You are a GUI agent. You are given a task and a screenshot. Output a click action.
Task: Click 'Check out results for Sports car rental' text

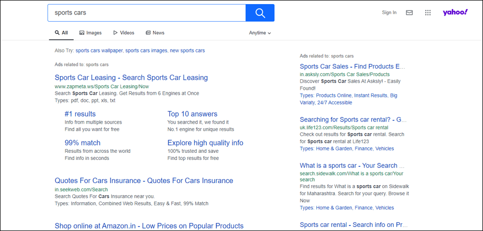tap(352, 138)
